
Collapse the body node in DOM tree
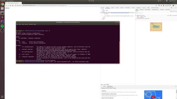102,12
